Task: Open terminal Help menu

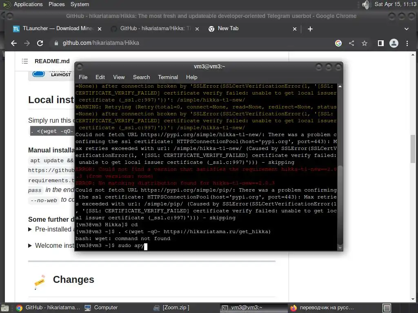Action: click(x=191, y=77)
